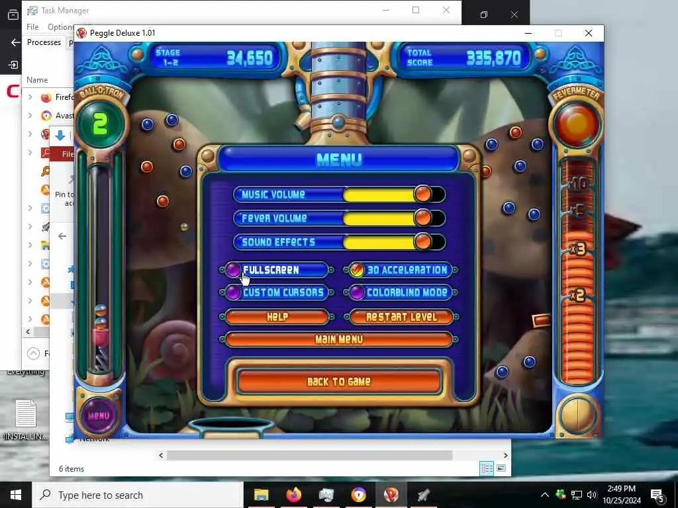This screenshot has height=508, width=678.
Task: Click Back To Game button
Action: [x=338, y=382]
